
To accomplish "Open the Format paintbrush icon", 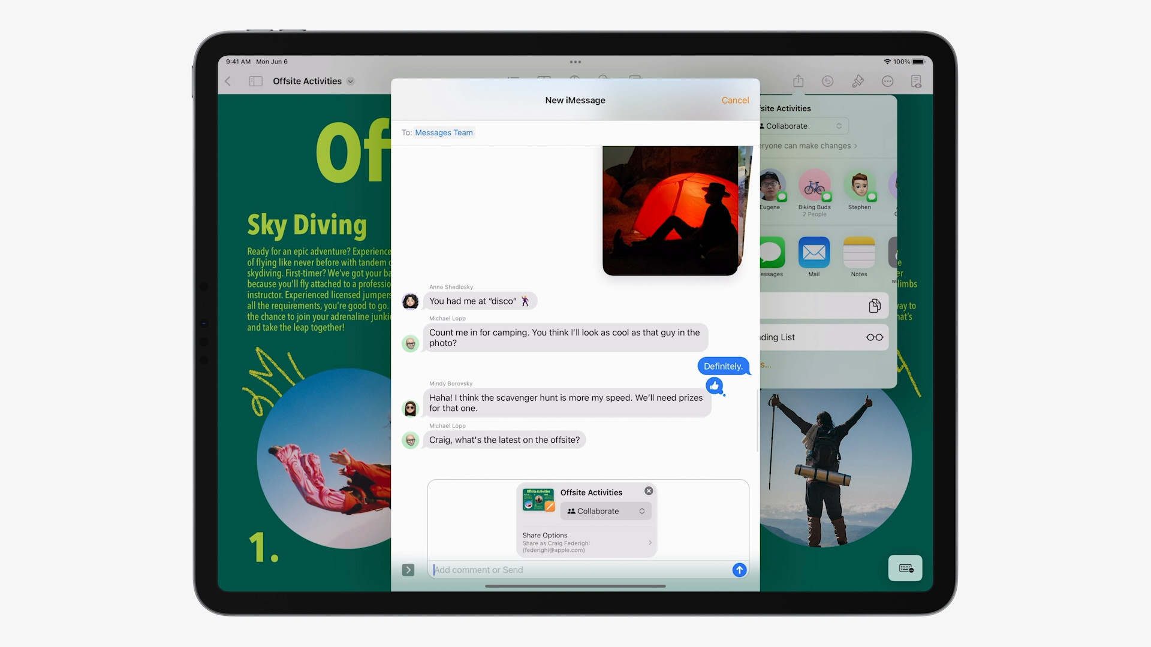I will point(857,81).
